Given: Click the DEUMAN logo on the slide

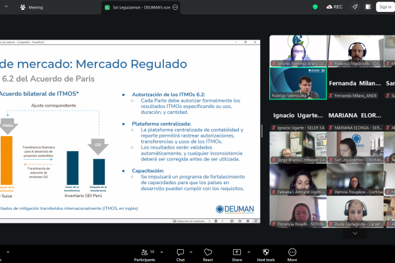Looking at the screenshot, I should point(235,209).
